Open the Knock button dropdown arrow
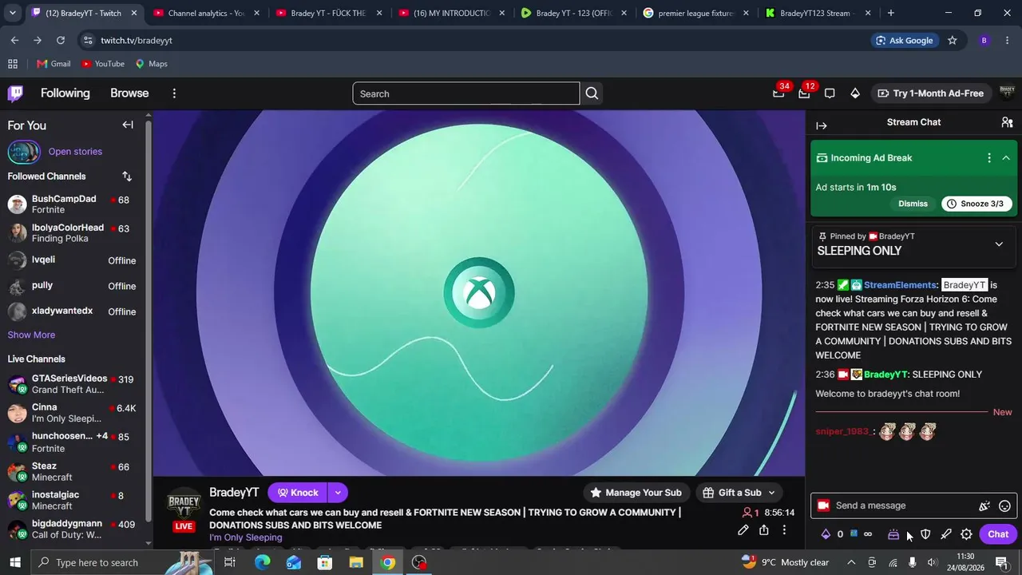This screenshot has height=575, width=1022. [x=338, y=493]
